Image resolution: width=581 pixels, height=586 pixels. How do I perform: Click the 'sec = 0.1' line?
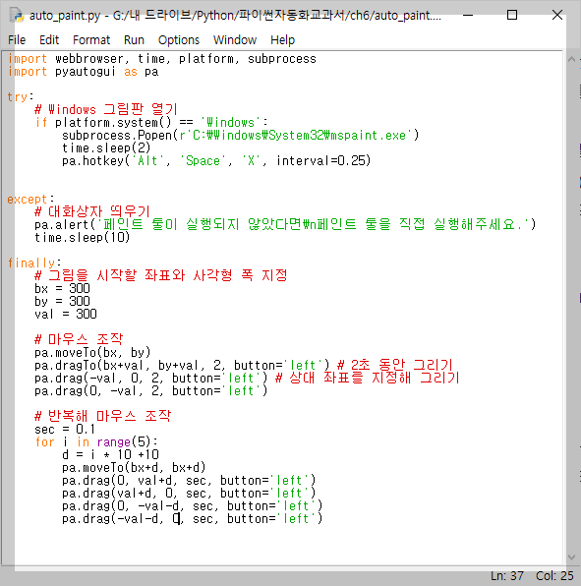(65, 429)
